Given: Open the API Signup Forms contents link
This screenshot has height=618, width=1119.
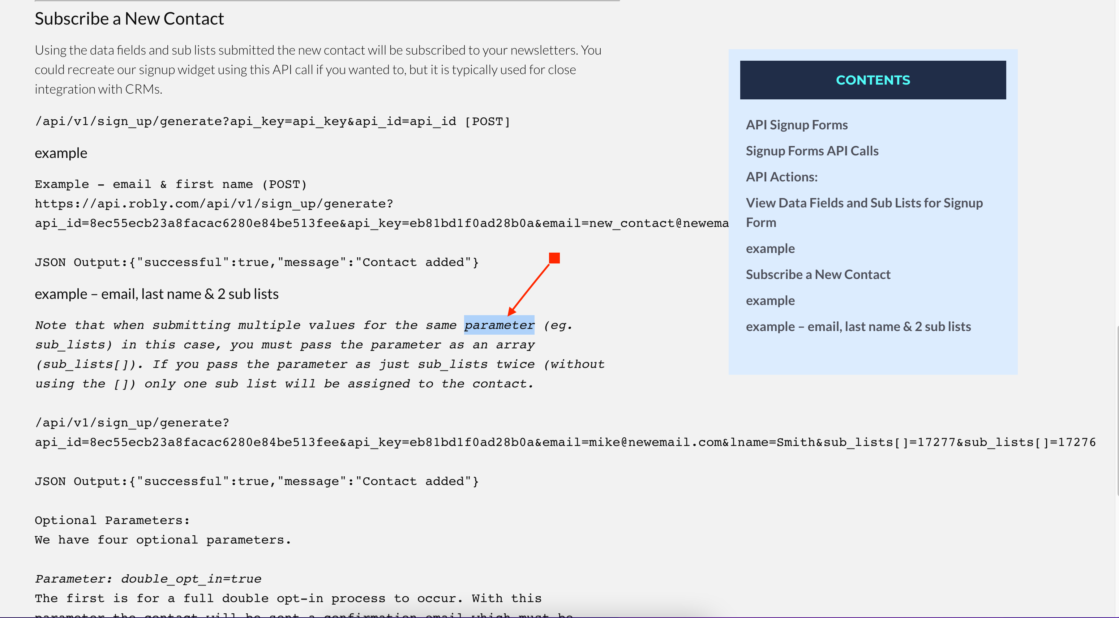Looking at the screenshot, I should [x=796, y=125].
